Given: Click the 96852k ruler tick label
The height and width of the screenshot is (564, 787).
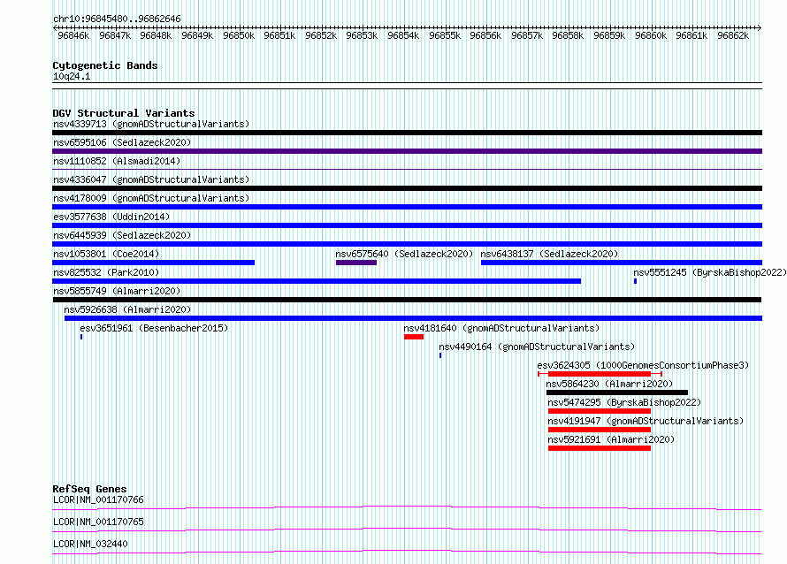Looking at the screenshot, I should click(x=321, y=35).
